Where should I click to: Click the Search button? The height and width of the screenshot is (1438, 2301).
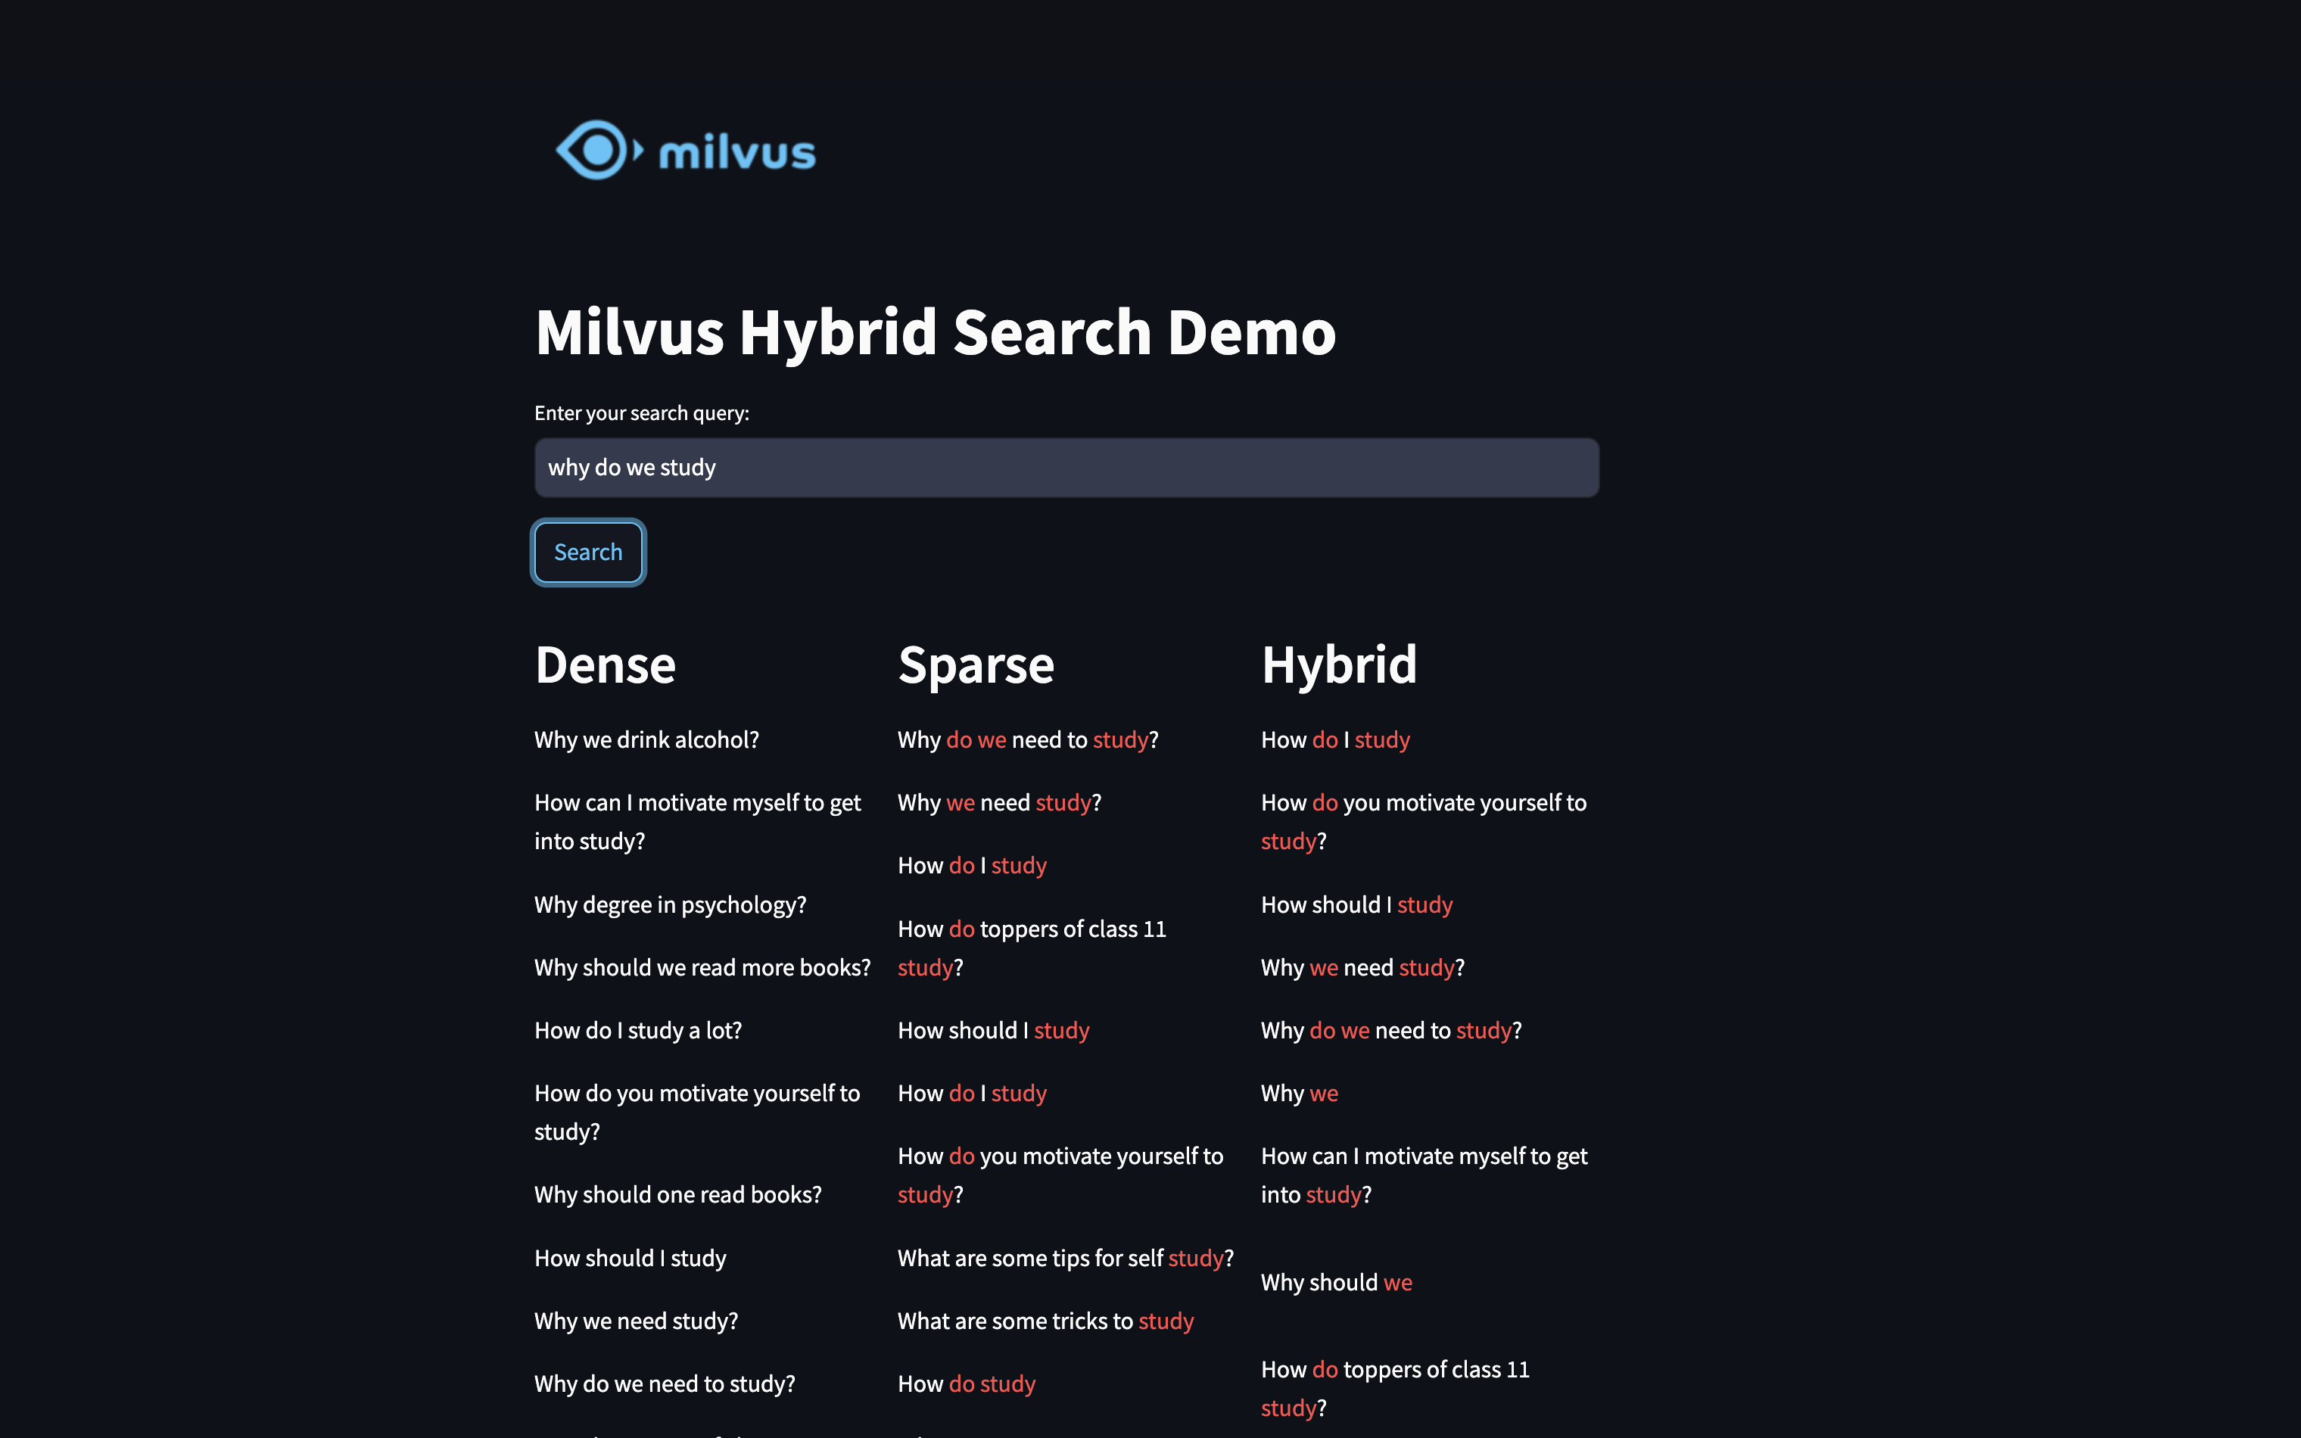[587, 552]
